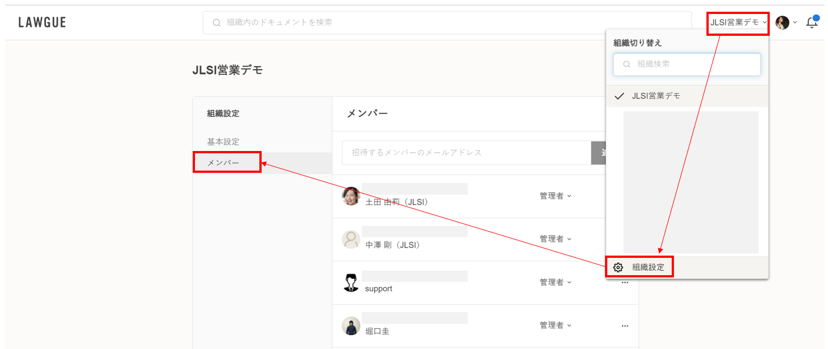This screenshot has height=349, width=828.
Task: Open the notification bell icon
Action: click(x=811, y=23)
